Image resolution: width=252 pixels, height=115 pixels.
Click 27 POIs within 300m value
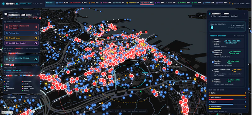[233, 42]
